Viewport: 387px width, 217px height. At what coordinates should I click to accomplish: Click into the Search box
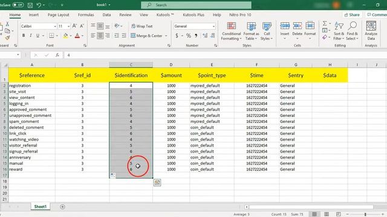pos(196,5)
